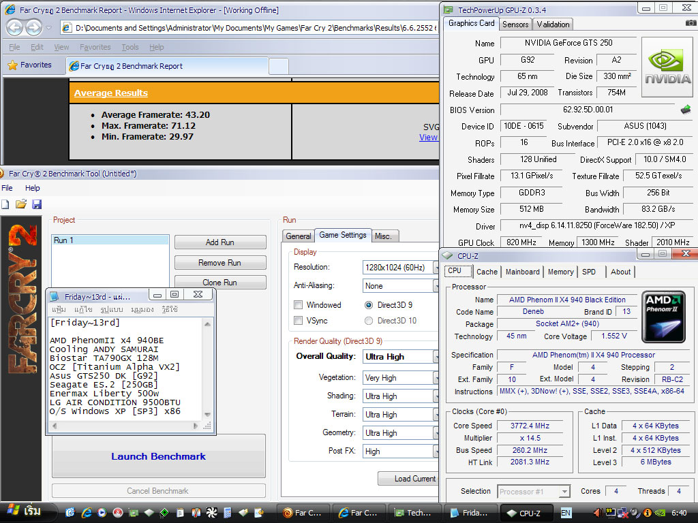Select Direct3D 10 radio button
Screen dimensions: 698x523
click(369, 321)
